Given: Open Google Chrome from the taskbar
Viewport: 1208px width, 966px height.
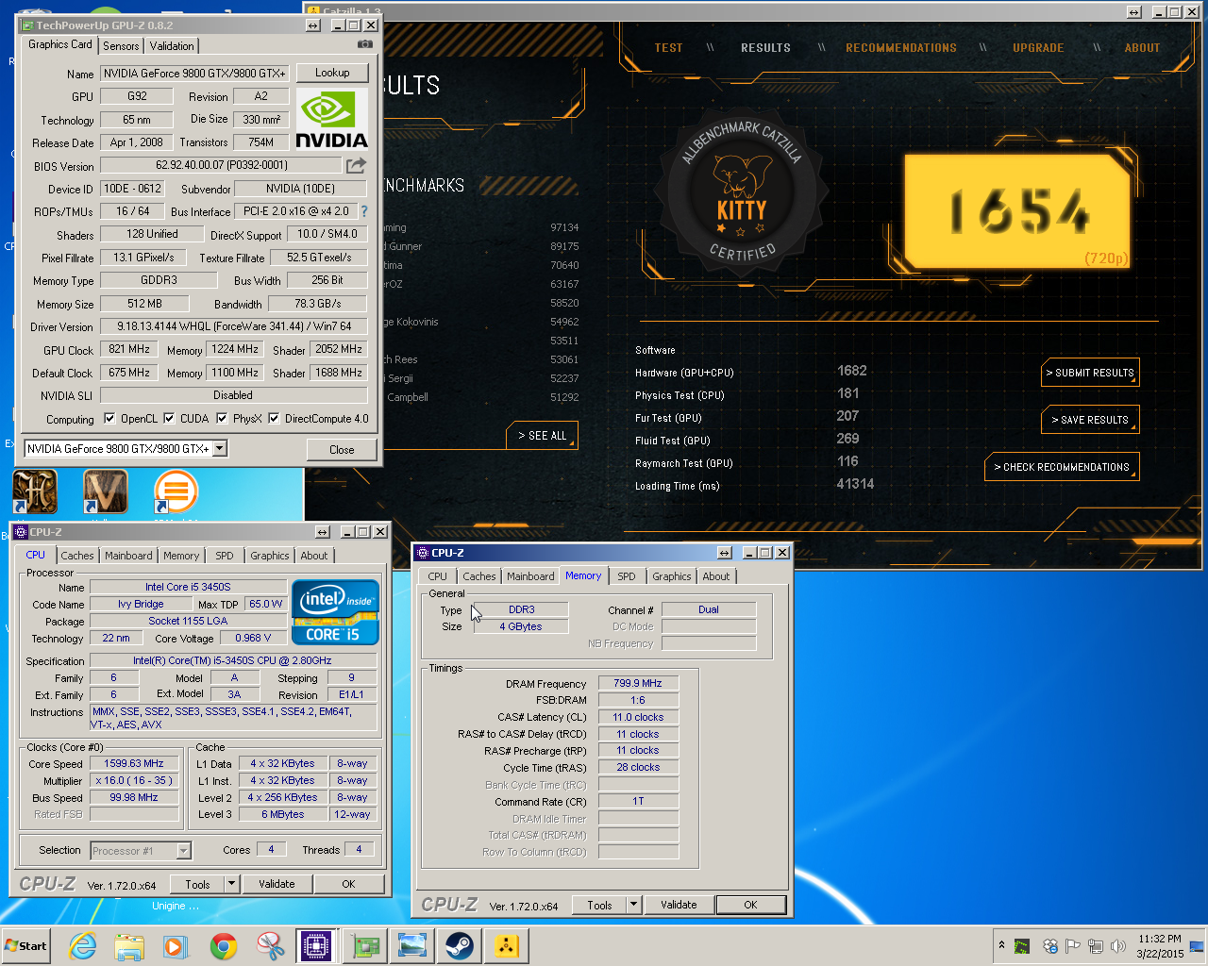Looking at the screenshot, I should [224, 946].
